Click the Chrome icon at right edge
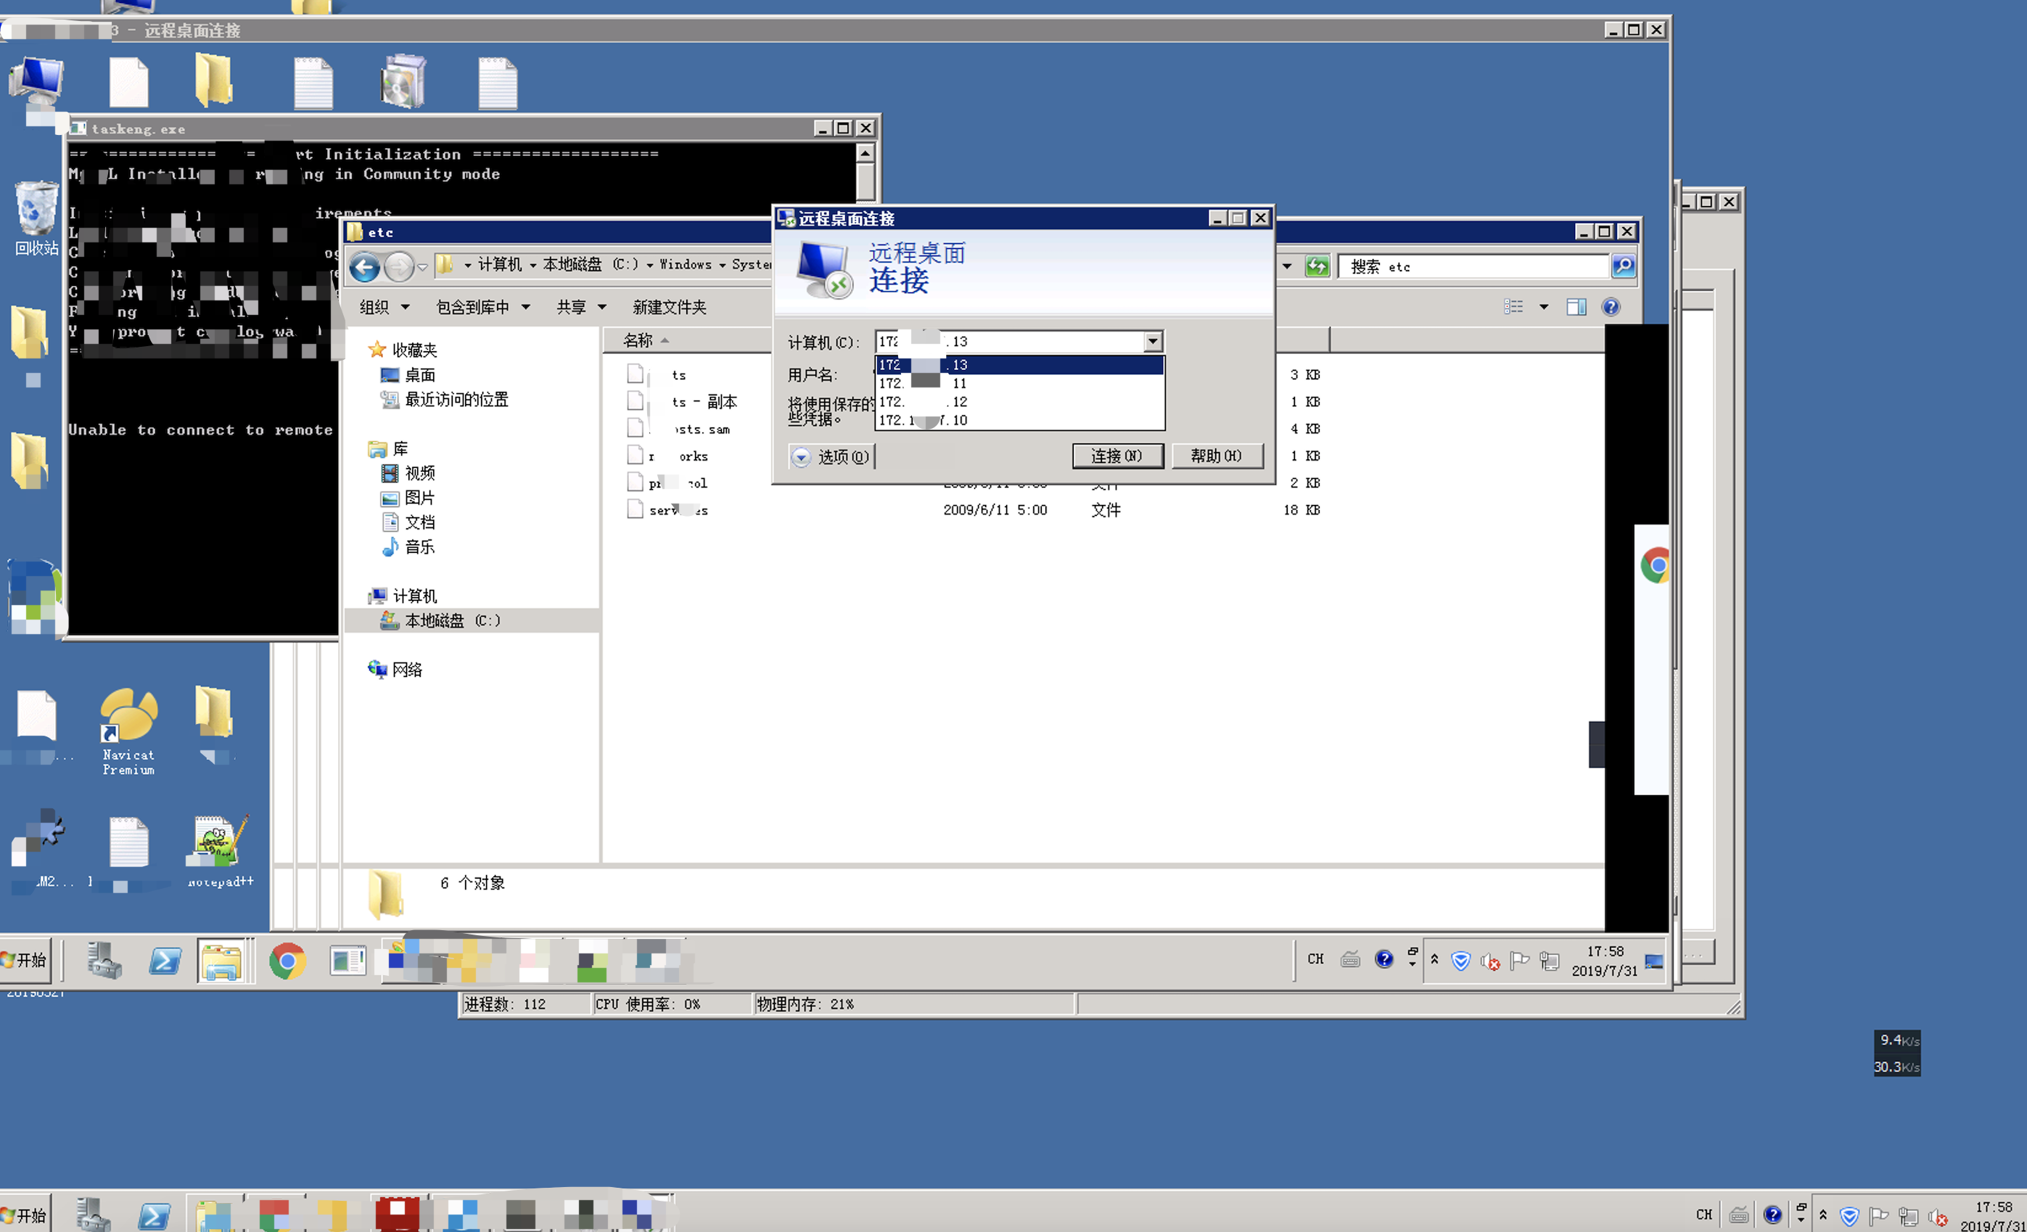2027x1232 pixels. pyautogui.click(x=1654, y=565)
